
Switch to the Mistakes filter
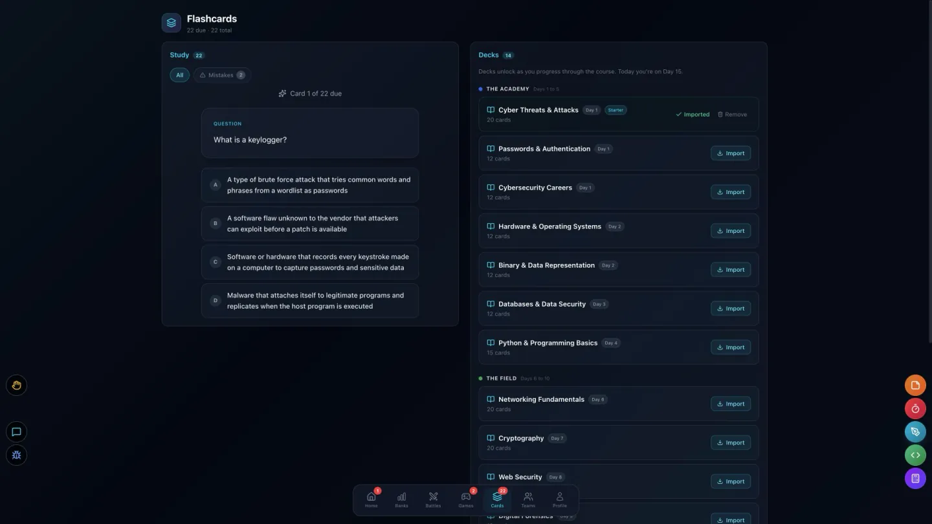pyautogui.click(x=222, y=75)
